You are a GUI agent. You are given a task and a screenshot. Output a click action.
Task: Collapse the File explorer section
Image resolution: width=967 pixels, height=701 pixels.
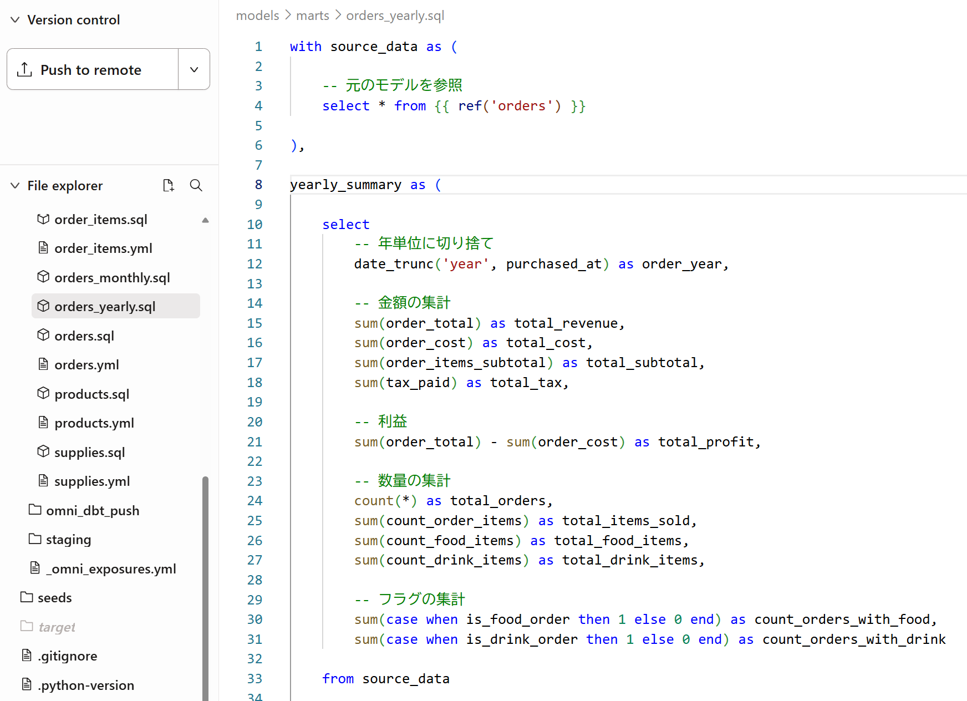(x=16, y=186)
